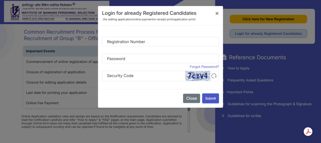Viewport: 321px width, 143px height.
Task: Open the PDF icon in bottom corner
Action: 308,132
